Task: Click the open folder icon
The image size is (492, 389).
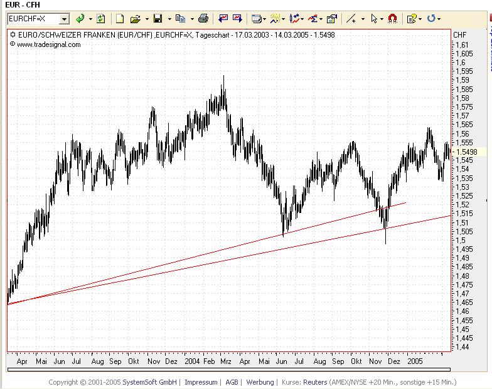Action: [x=134, y=19]
